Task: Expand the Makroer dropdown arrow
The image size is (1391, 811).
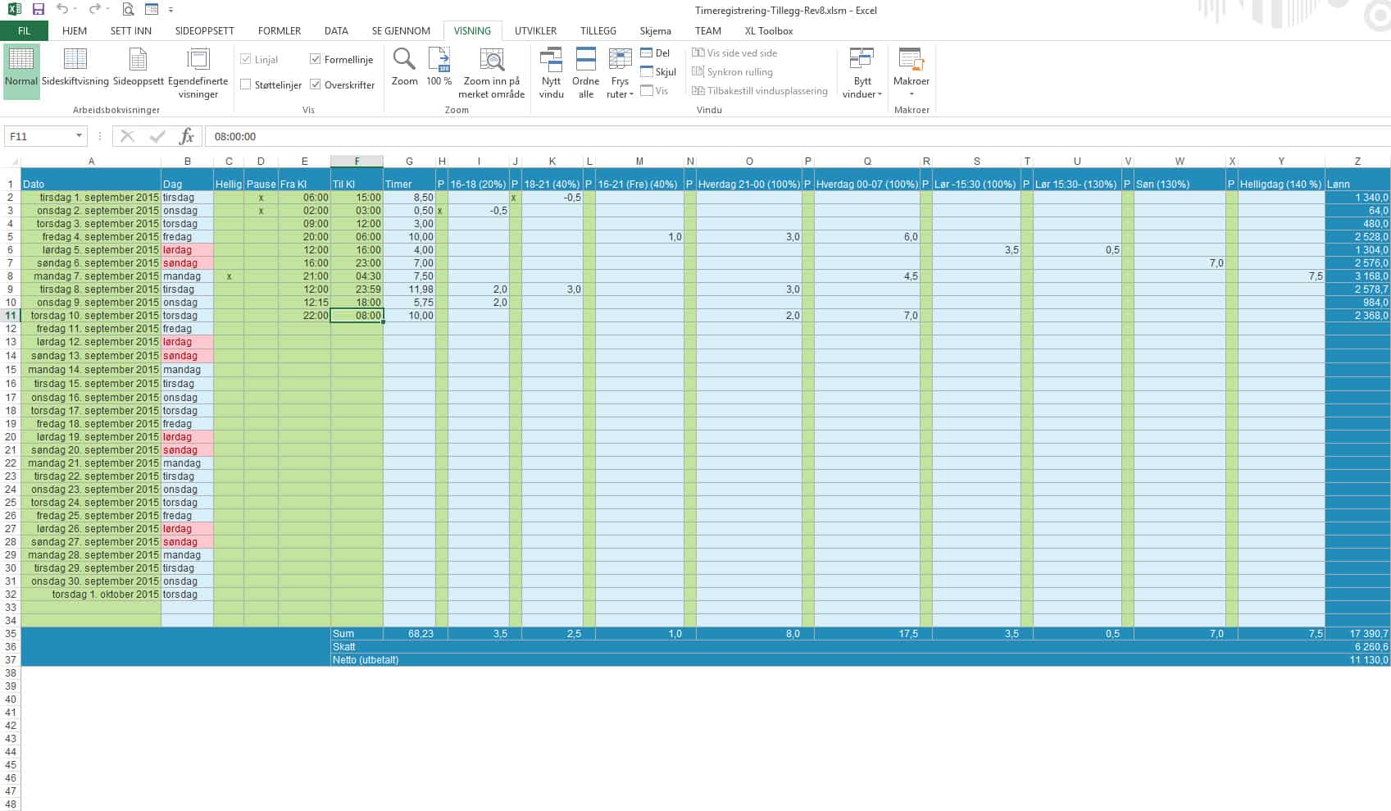Action: coord(911,93)
